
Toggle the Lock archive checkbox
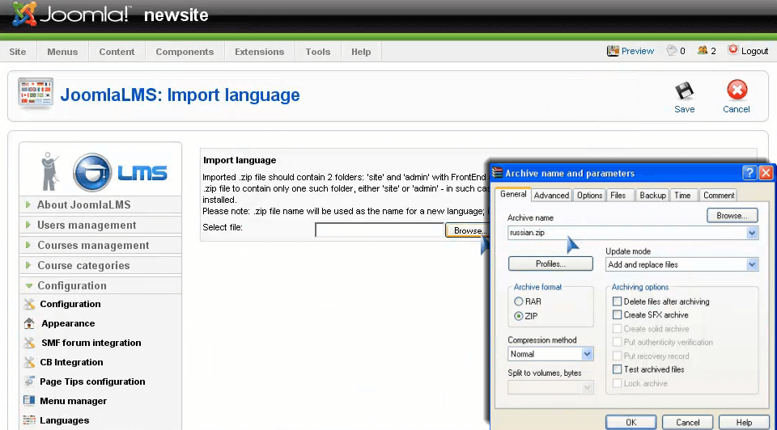617,383
